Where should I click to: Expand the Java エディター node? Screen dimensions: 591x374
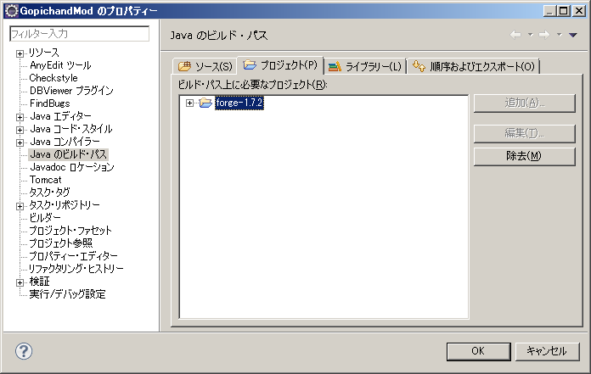point(20,117)
